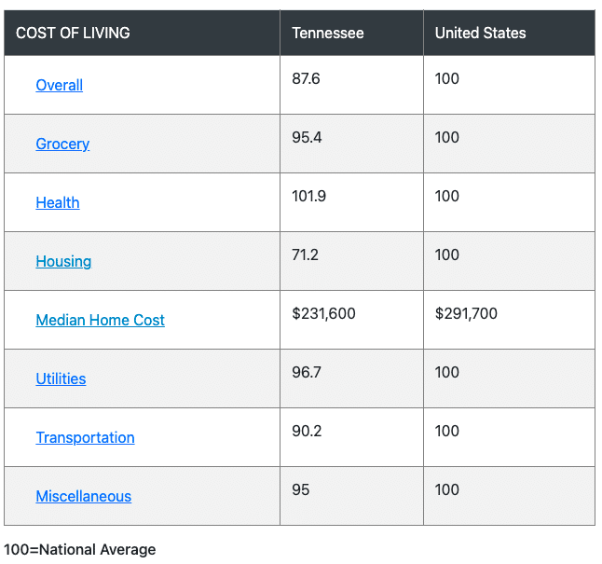This screenshot has width=602, height=564.
Task: Click the 96.7 utilities value cell
Action: pyautogui.click(x=306, y=372)
